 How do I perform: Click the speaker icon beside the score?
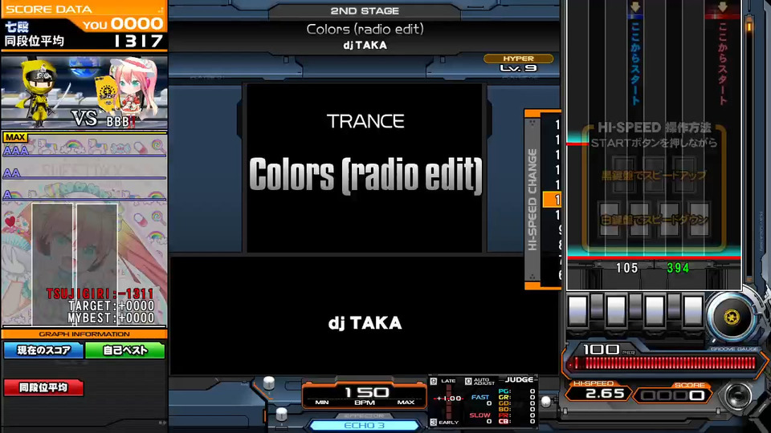click(x=737, y=396)
